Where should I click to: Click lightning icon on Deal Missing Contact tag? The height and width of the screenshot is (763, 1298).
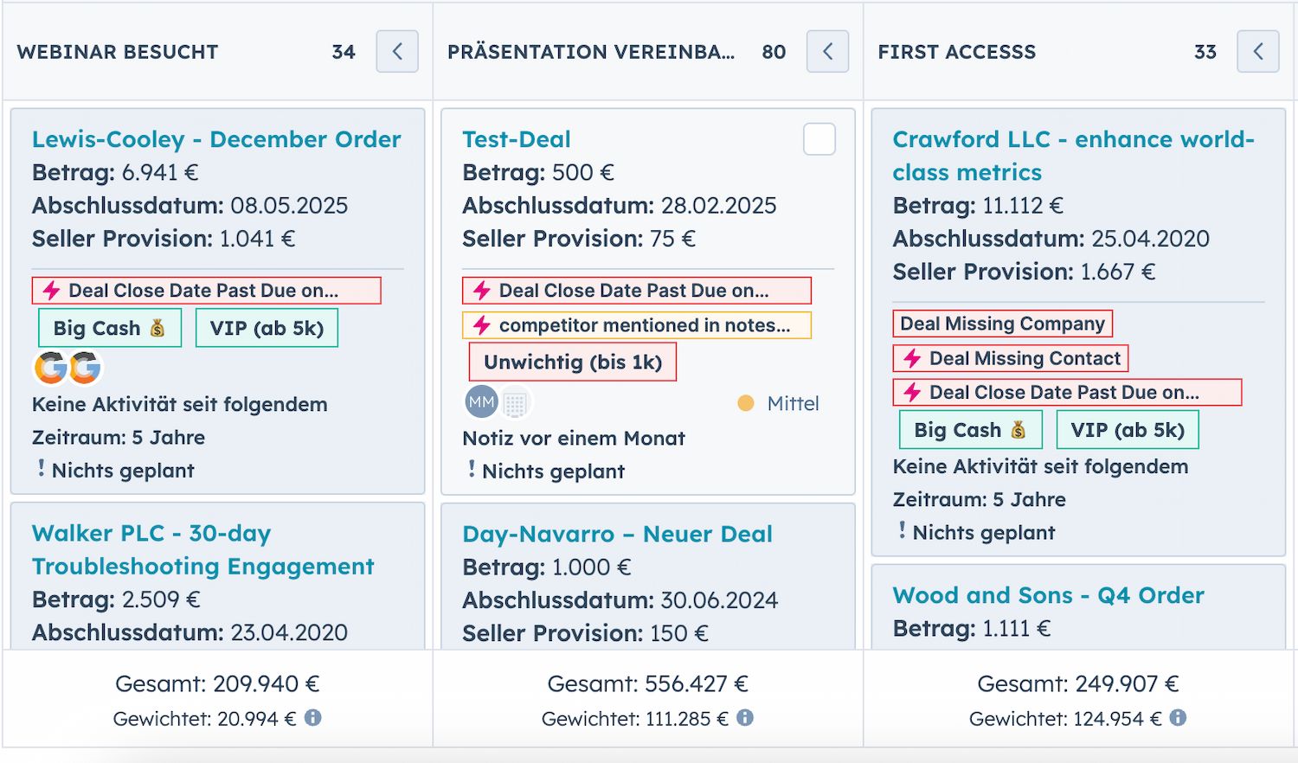tap(912, 358)
